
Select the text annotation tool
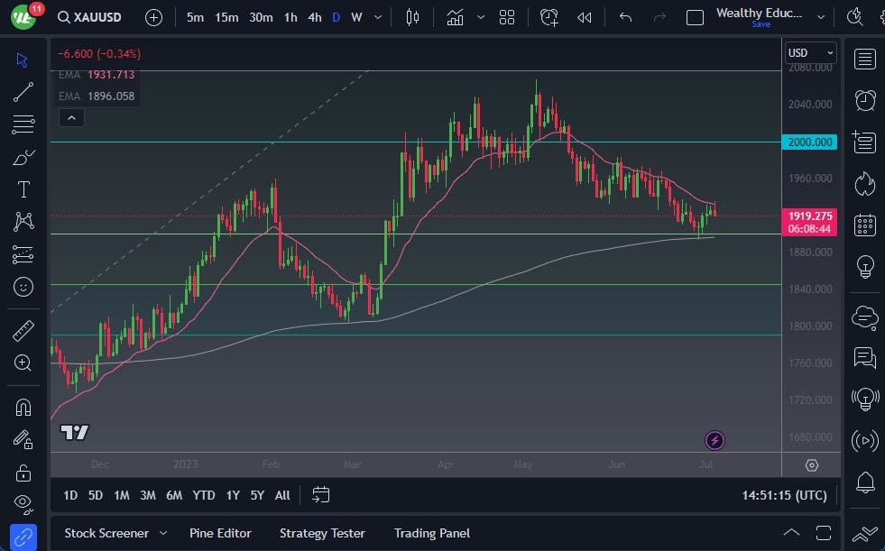[x=23, y=189]
